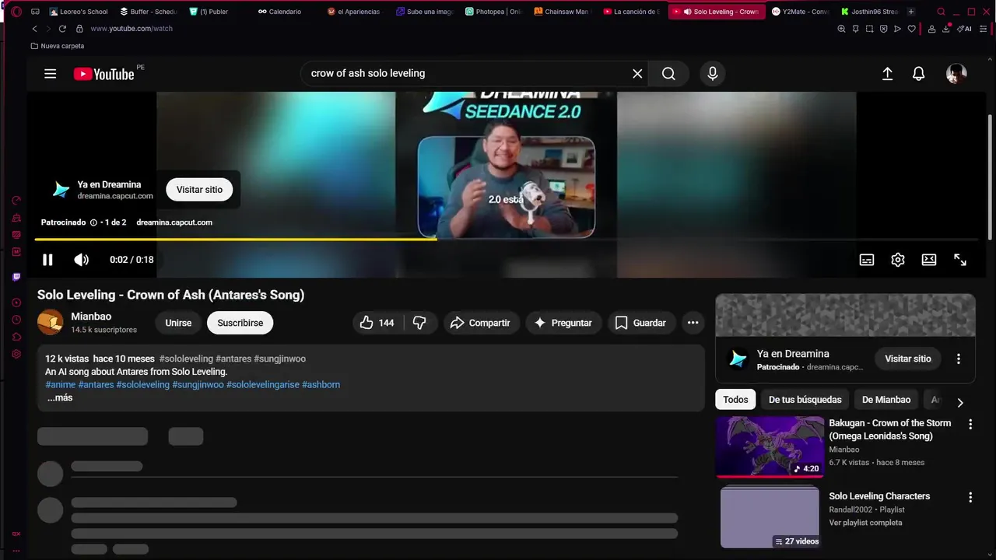Open the player settings gear
This screenshot has width=996, height=560.
(898, 260)
